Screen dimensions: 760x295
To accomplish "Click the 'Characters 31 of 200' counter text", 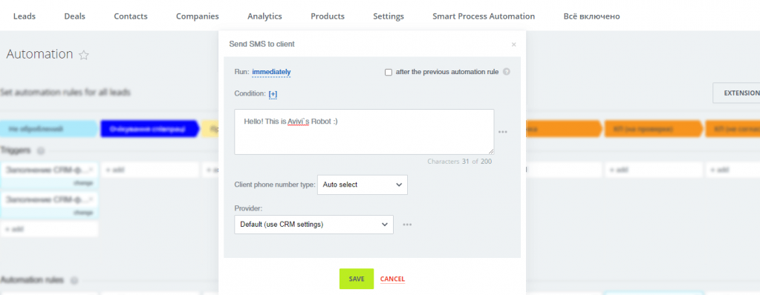I will (459, 162).
